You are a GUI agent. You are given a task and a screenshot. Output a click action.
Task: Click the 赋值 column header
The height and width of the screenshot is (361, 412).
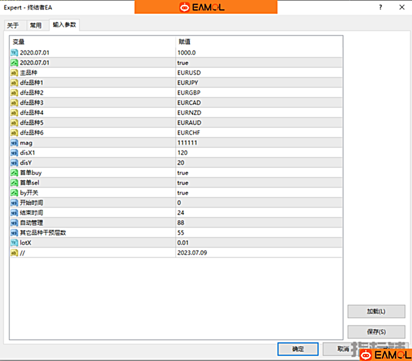(x=185, y=42)
